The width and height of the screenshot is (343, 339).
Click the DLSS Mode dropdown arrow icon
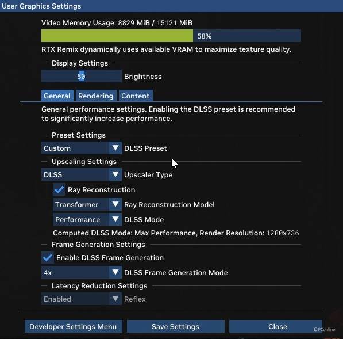115,219
